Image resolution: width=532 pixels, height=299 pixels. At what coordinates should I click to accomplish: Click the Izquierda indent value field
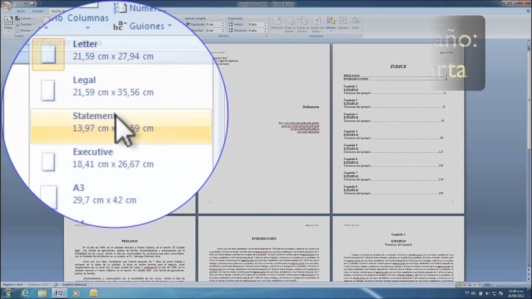tap(213, 25)
